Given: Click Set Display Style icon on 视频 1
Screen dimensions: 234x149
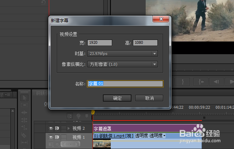Looking at the screenshot, I should [x=51, y=144].
